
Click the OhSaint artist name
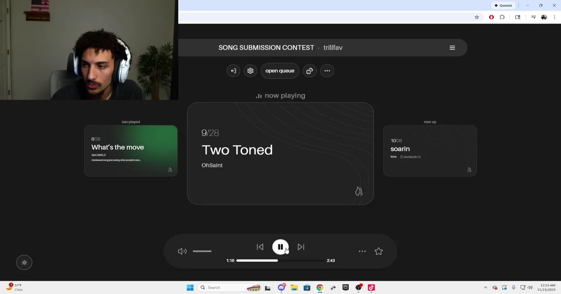coord(212,165)
